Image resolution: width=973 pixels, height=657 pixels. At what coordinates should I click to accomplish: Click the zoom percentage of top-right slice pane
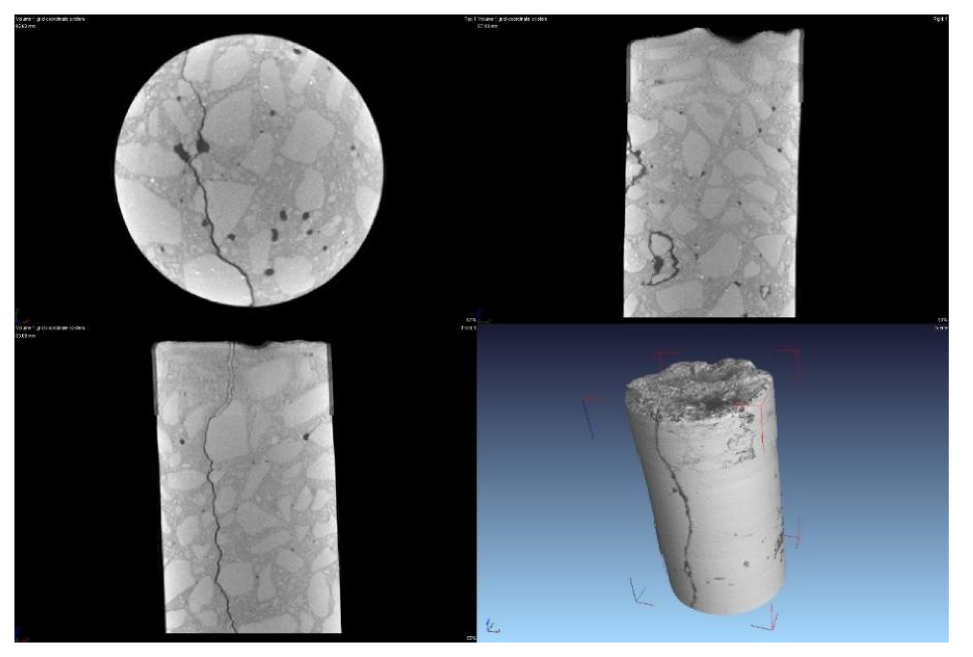coord(943,320)
